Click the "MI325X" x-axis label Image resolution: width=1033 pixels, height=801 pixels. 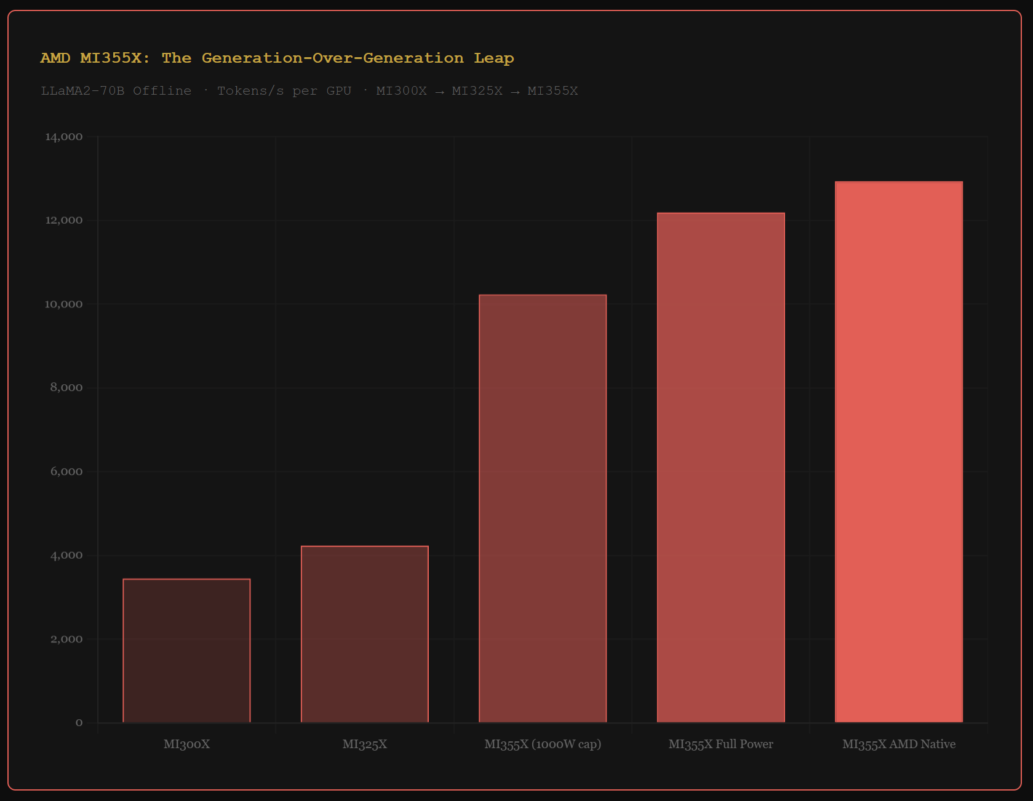pos(365,744)
